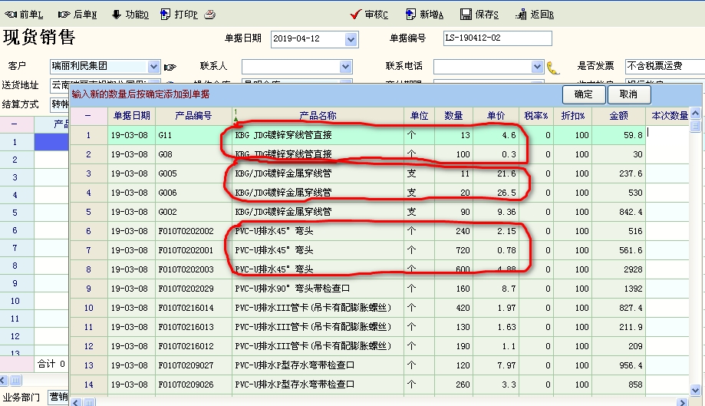Create a new document with 新增

click(x=424, y=14)
